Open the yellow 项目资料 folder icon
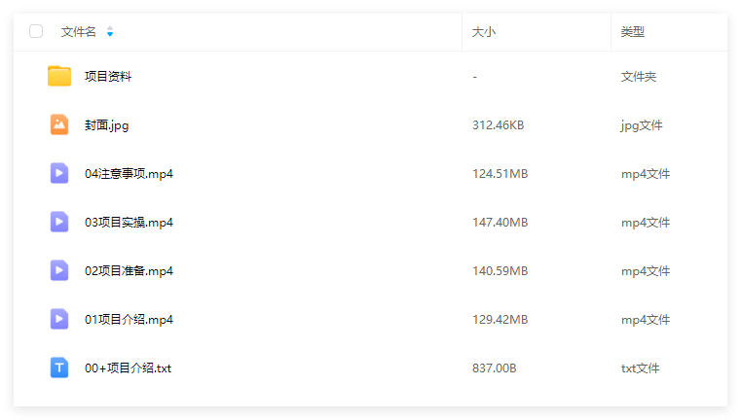The image size is (741, 420). (x=59, y=76)
